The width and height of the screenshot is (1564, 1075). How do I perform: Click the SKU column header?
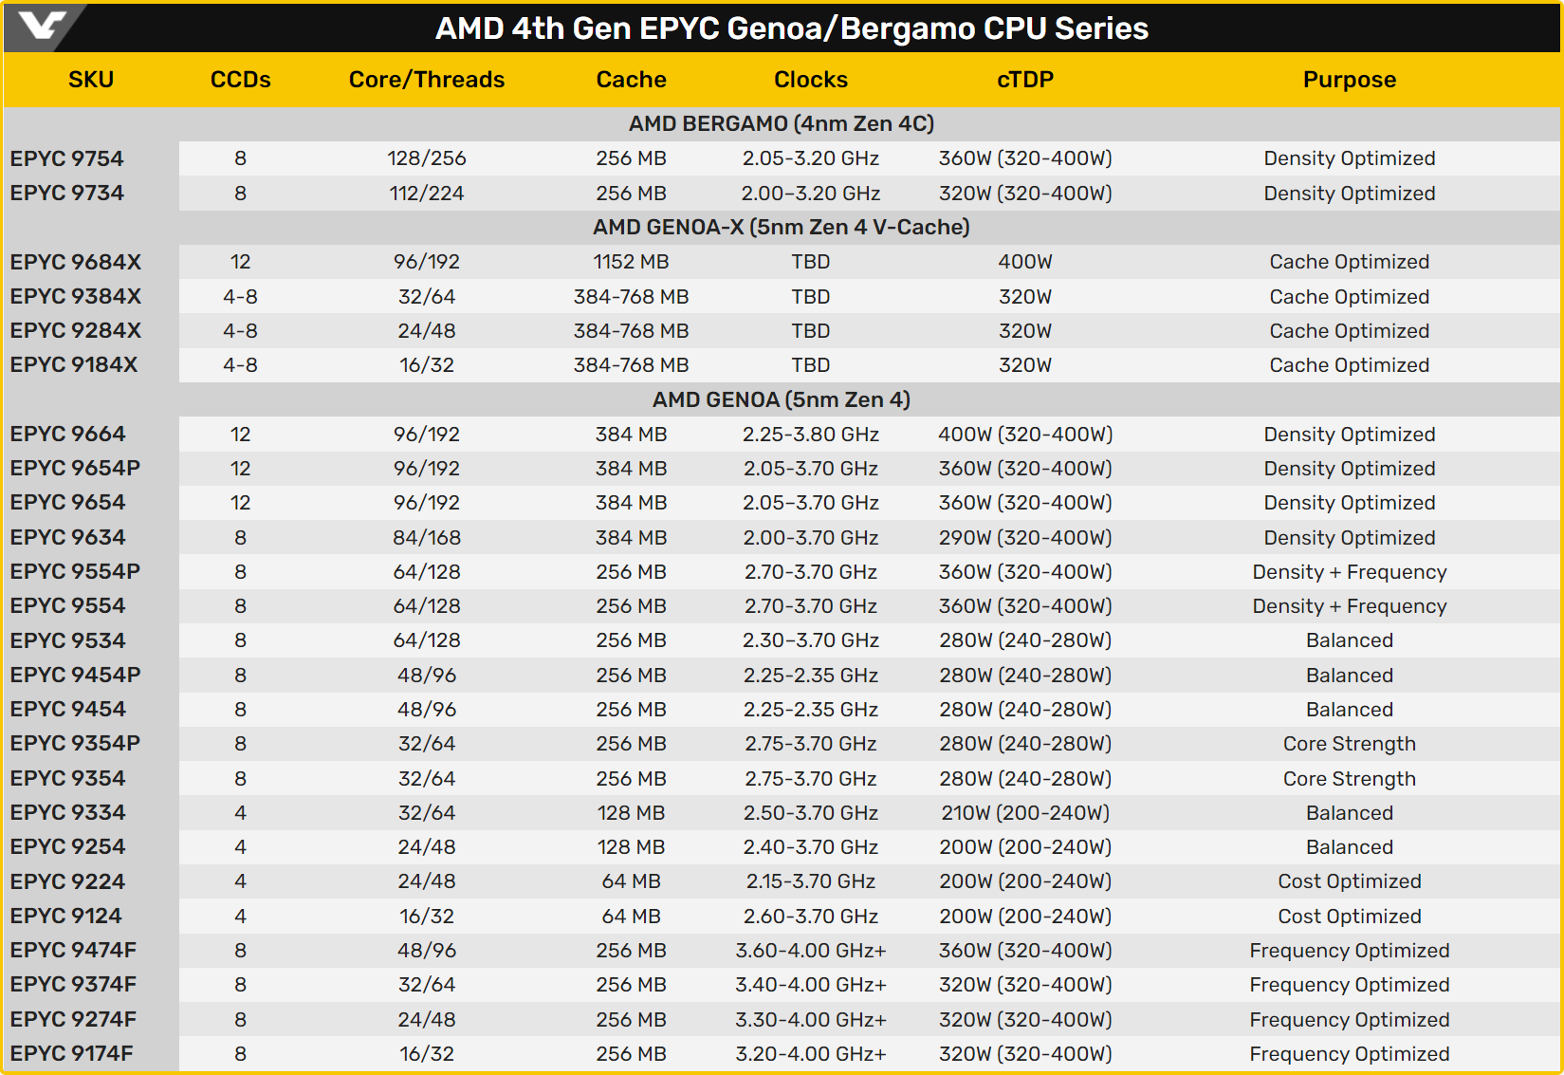(x=91, y=80)
